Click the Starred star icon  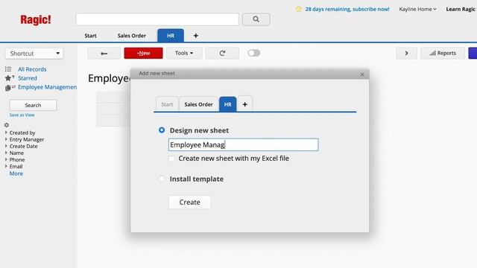click(x=10, y=78)
